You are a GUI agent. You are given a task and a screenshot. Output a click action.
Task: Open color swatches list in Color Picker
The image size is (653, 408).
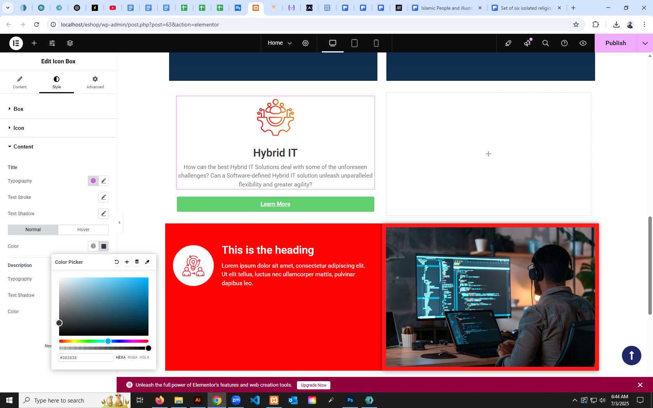click(137, 262)
